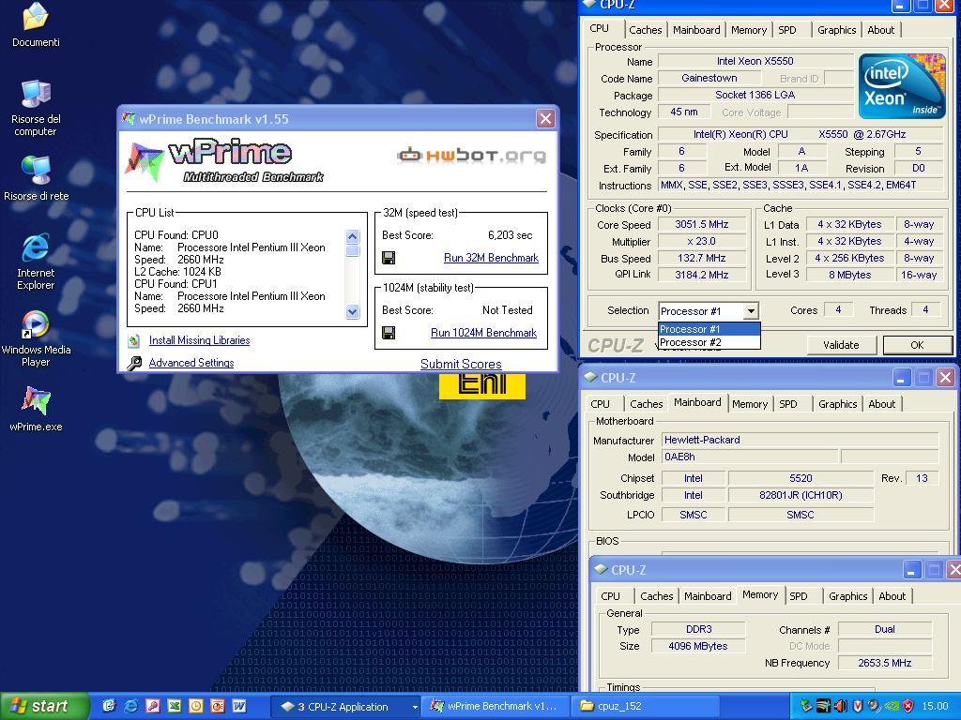
Task: Click the save icon beside Run 1024M Benchmark
Action: (x=388, y=333)
